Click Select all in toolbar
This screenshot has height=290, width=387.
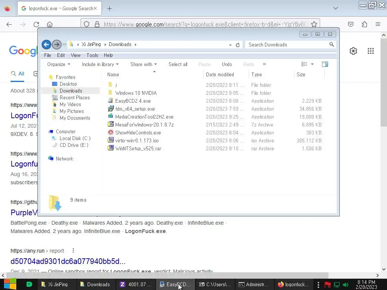click(x=178, y=64)
